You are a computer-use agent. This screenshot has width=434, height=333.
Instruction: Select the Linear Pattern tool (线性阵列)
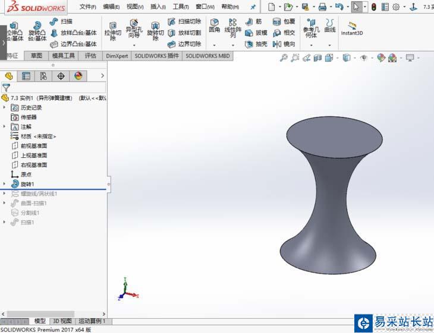(233, 28)
